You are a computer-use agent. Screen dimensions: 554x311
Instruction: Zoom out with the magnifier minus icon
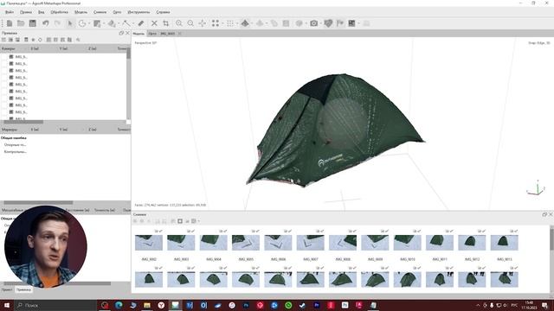tap(190, 23)
